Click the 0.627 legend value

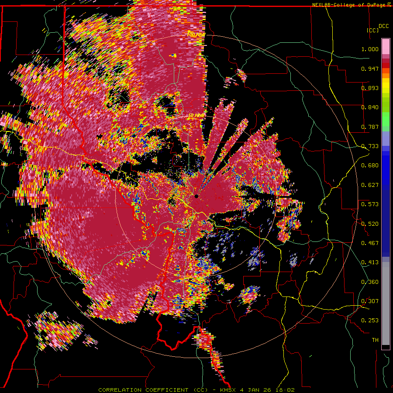pos(370,185)
